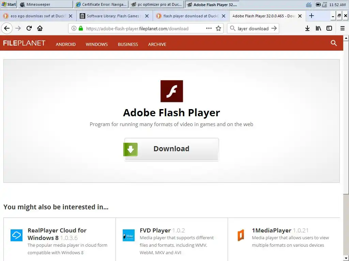
Task: Reload the current page
Action: [x=29, y=29]
